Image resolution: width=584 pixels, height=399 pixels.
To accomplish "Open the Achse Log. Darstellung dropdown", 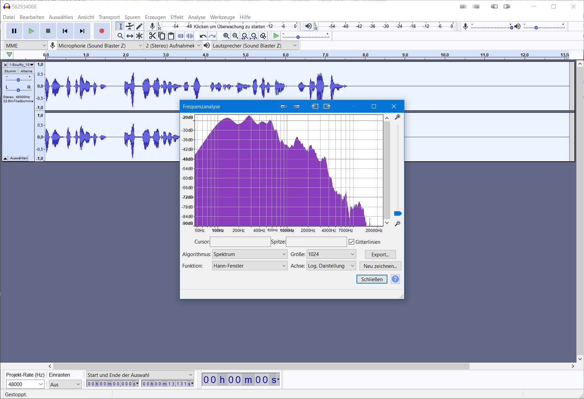I will 331,266.
